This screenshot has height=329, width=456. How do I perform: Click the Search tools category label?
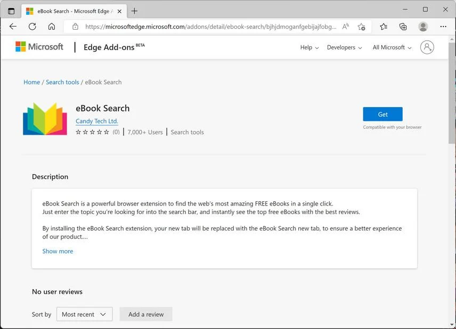click(x=188, y=132)
